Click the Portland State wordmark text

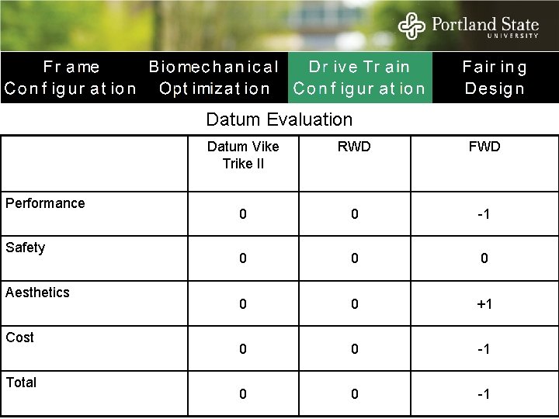485,26
